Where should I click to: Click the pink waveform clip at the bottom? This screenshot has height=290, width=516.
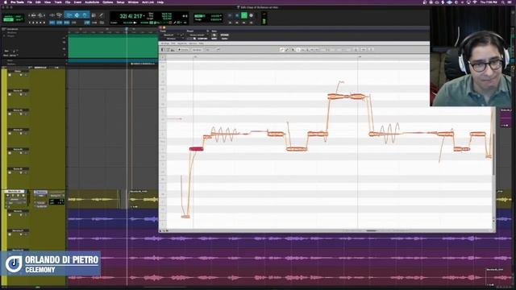point(277,278)
